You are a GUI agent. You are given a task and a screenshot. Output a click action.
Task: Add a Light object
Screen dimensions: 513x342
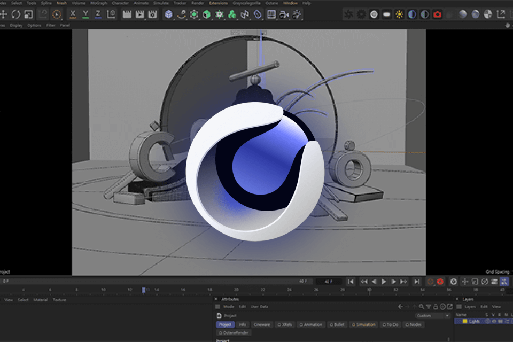pos(297,14)
